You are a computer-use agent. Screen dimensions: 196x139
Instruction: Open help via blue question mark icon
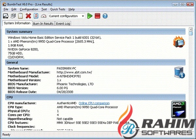coord(105,16)
